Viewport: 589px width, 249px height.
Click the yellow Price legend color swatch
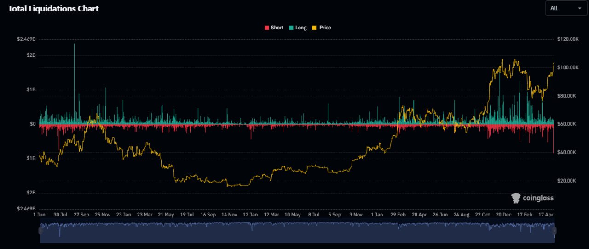click(315, 28)
